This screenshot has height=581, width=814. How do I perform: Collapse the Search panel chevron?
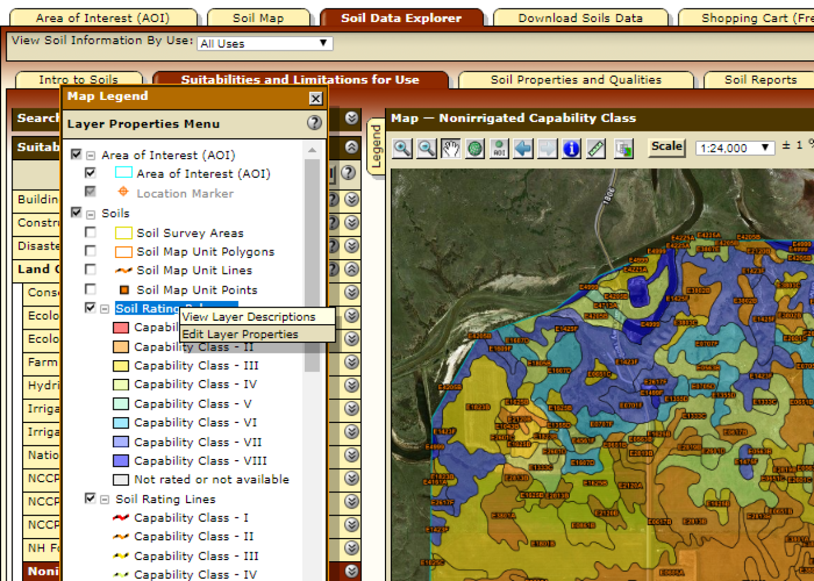[x=352, y=117]
